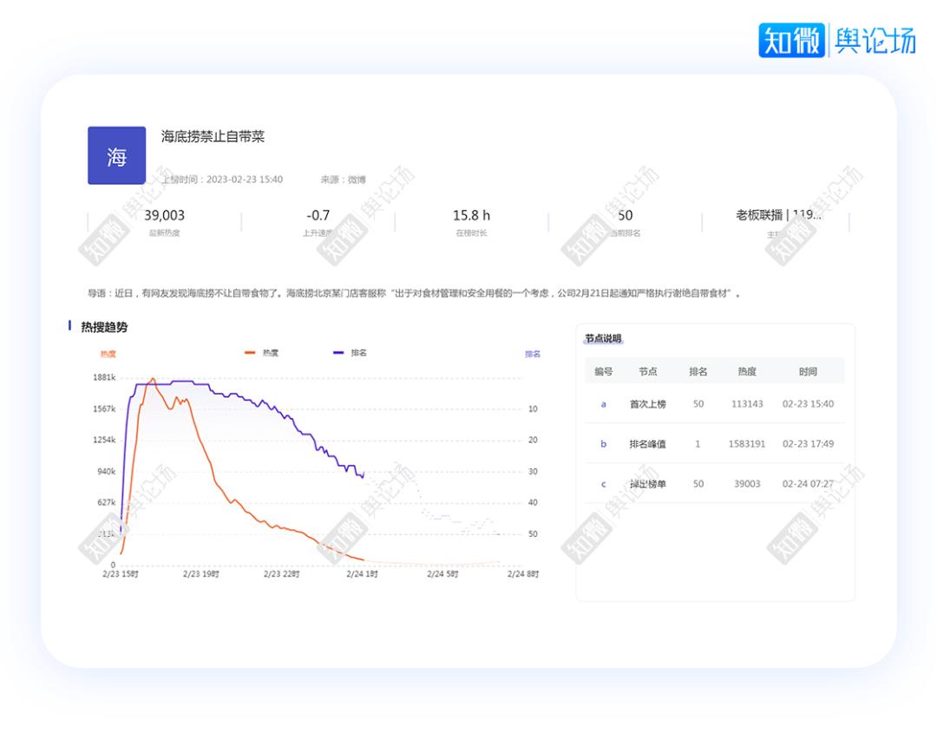Click heat value 1583191 in the table

tap(747, 444)
